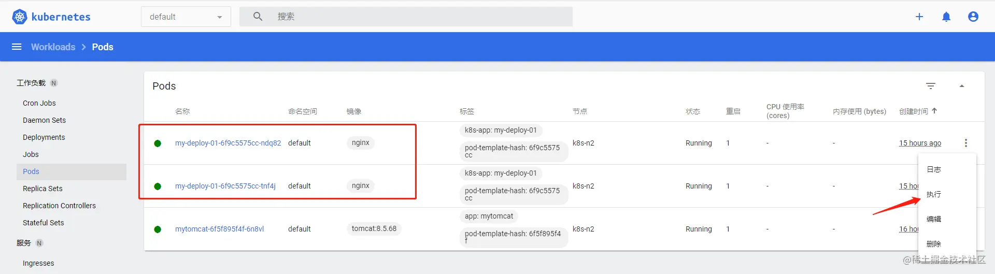995x274 pixels.
Task: Click app: mytomcat label chip
Action: coord(489,216)
